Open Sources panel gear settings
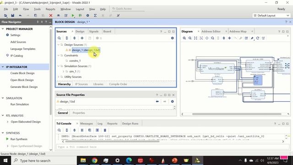This screenshot has height=165, width=293. pyautogui.click(x=172, y=38)
